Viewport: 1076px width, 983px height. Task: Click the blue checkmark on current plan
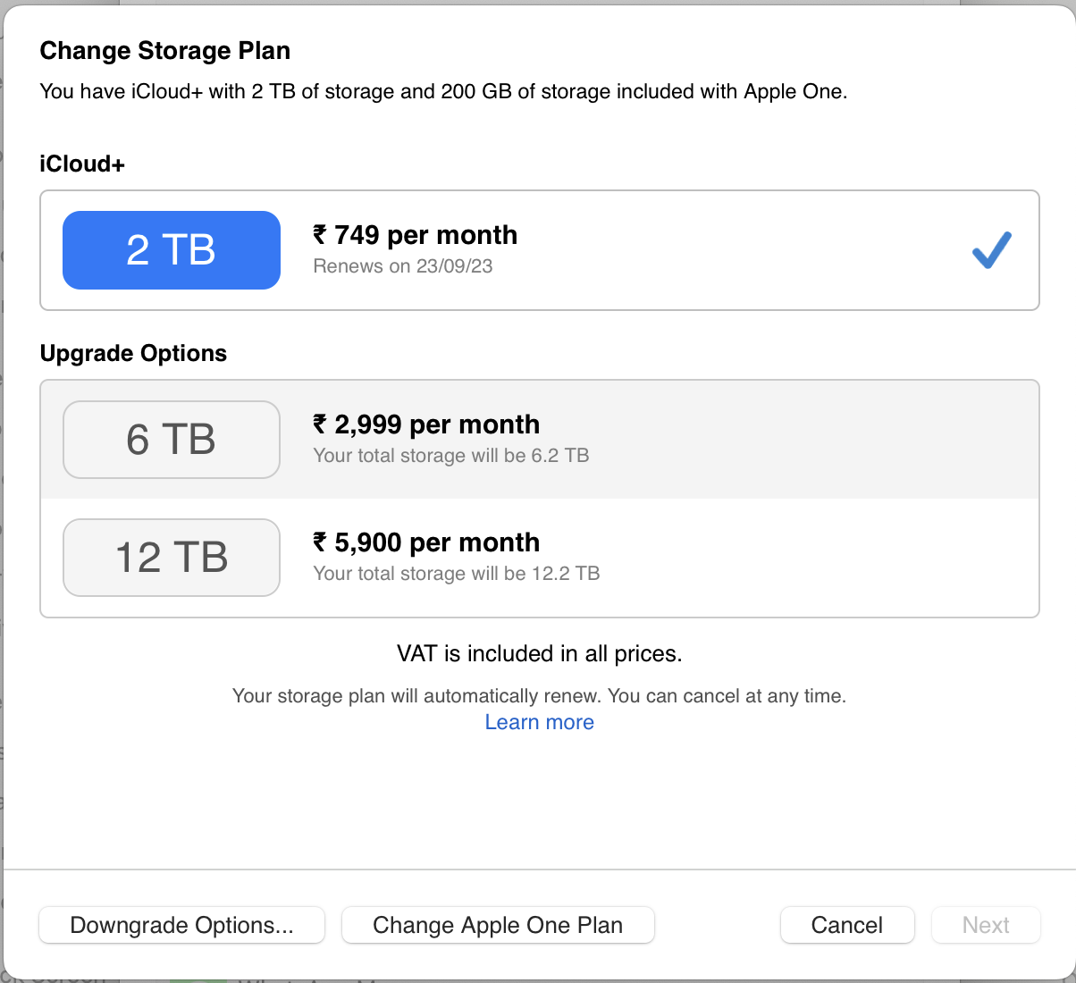991,250
